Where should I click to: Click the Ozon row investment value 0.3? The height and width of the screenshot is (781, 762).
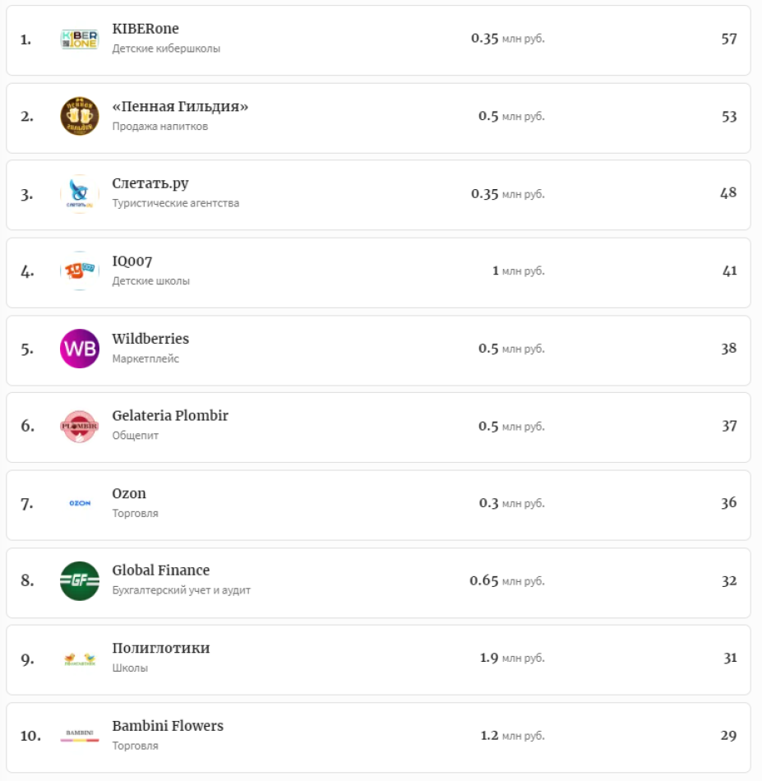(x=489, y=503)
